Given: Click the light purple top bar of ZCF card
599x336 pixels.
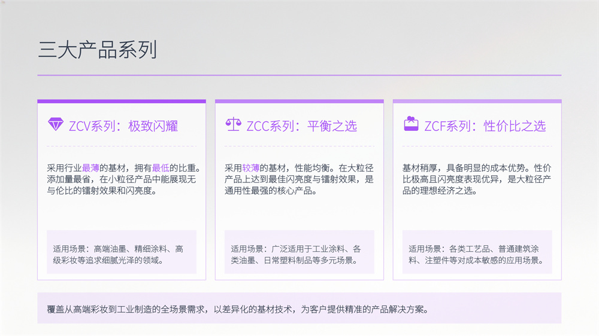Looking at the screenshot, I should (x=477, y=102).
